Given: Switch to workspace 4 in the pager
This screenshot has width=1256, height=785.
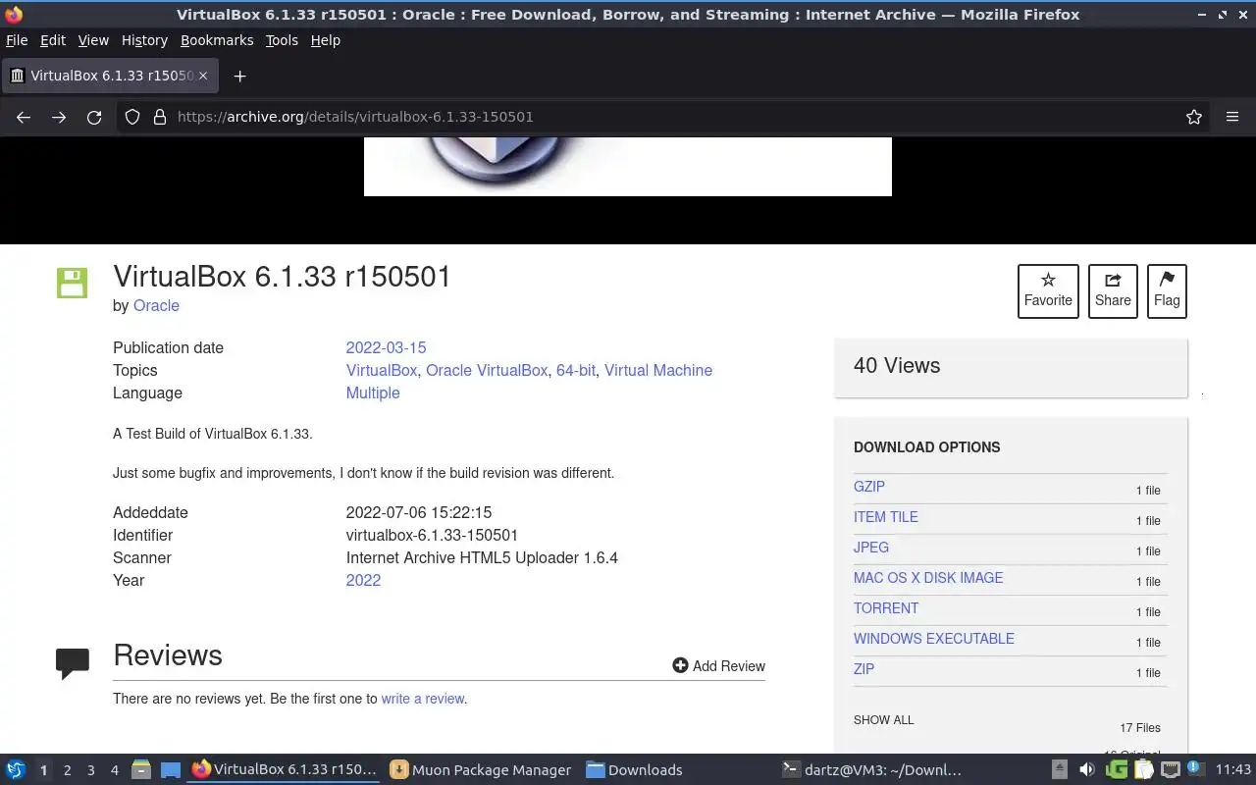Looking at the screenshot, I should pos(114,770).
